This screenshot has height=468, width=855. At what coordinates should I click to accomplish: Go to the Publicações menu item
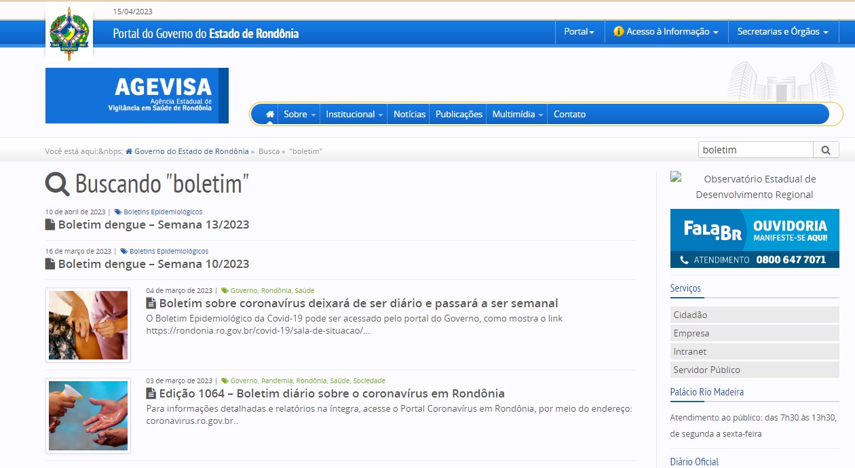pyautogui.click(x=459, y=115)
